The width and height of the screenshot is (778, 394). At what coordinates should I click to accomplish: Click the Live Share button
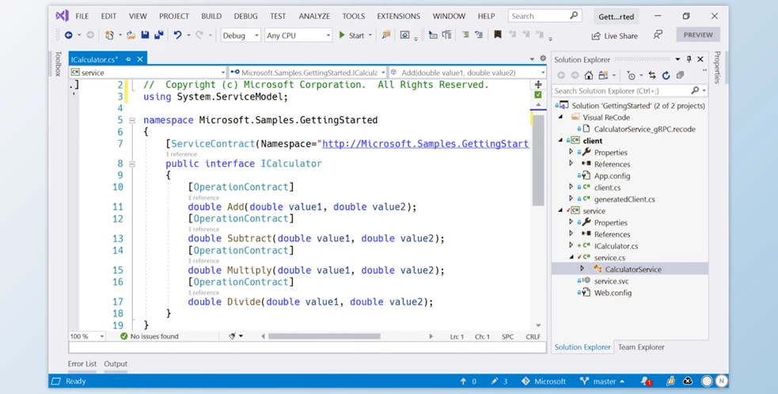coord(614,36)
